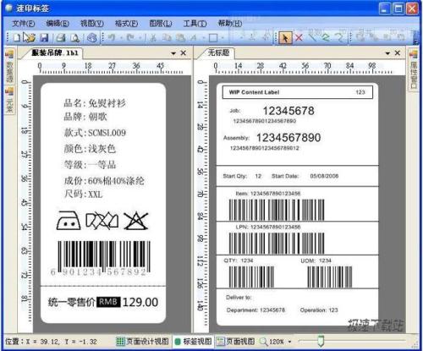Viewport: 423px width, 351px height.
Task: Click the red X delete tool
Action: (x=299, y=37)
